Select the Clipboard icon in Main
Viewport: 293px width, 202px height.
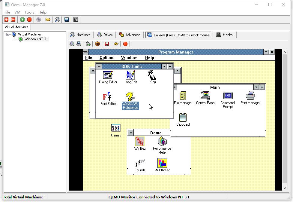click(x=183, y=120)
